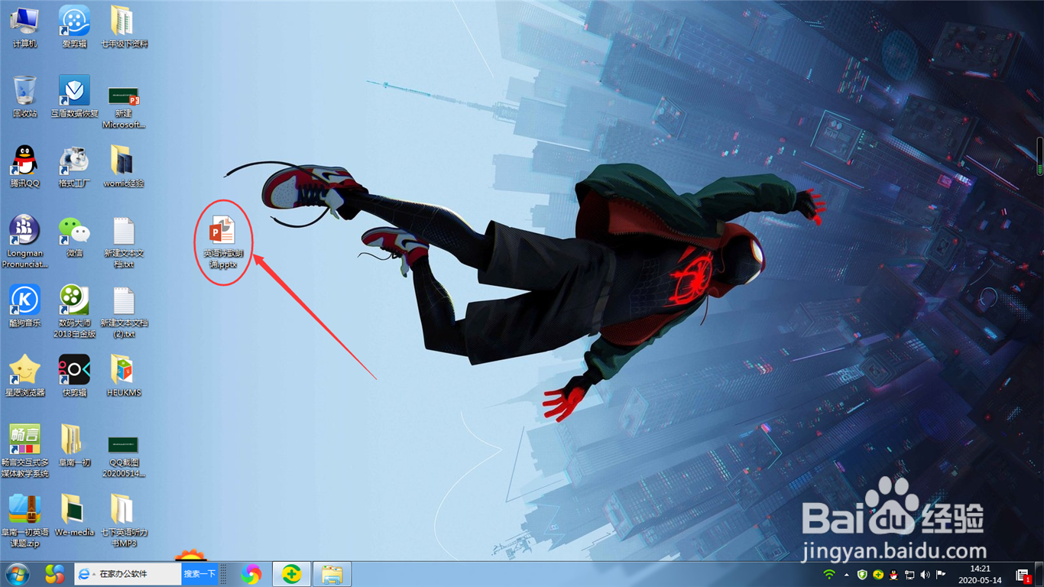Select 七下英语听力书MP3 folder
The height and width of the screenshot is (587, 1044).
pyautogui.click(x=123, y=521)
